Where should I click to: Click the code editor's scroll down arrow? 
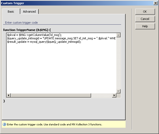[x=118, y=91]
